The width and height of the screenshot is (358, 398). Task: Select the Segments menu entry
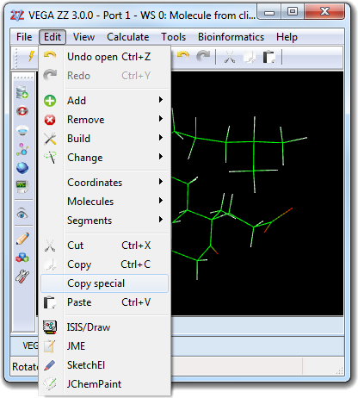(x=104, y=221)
